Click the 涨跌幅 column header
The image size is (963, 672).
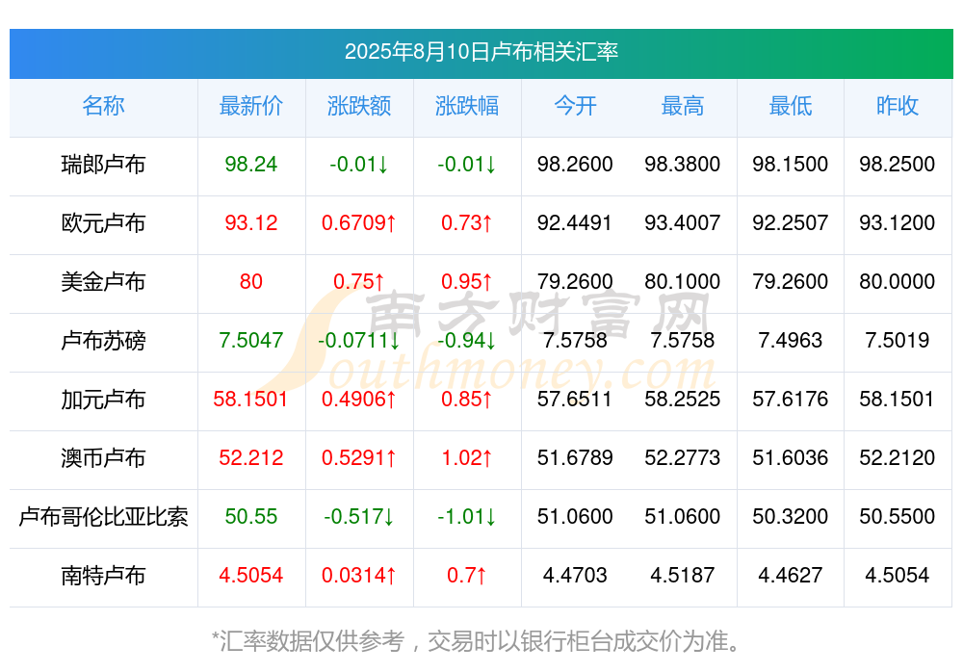point(467,106)
